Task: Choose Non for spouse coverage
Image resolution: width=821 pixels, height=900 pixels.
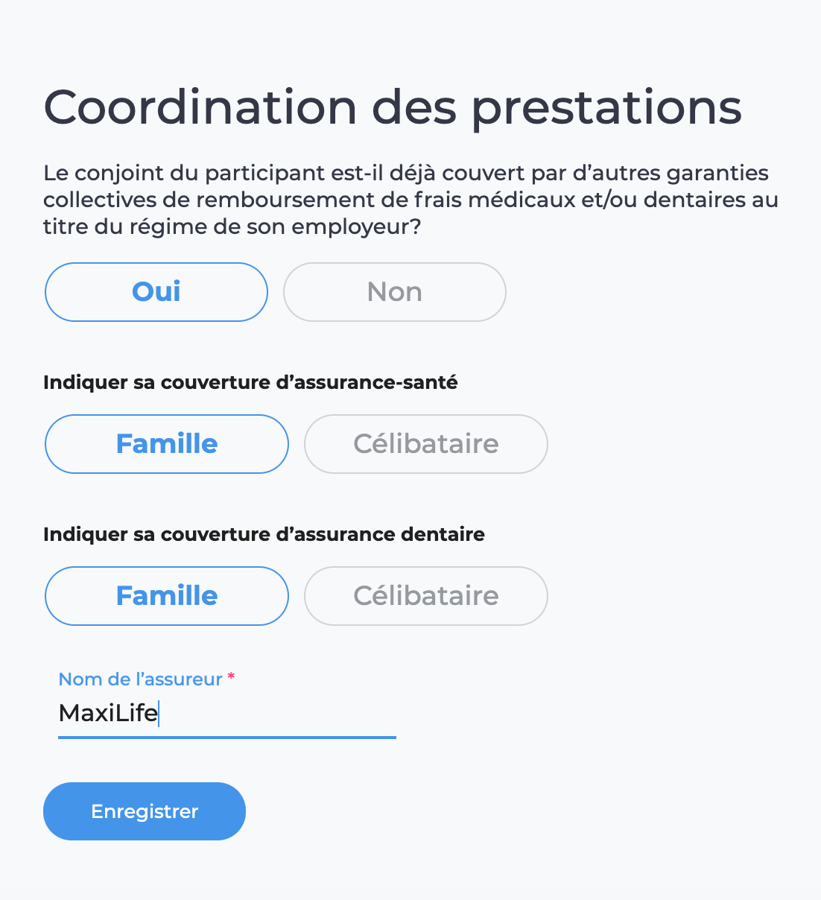Action: click(x=395, y=292)
